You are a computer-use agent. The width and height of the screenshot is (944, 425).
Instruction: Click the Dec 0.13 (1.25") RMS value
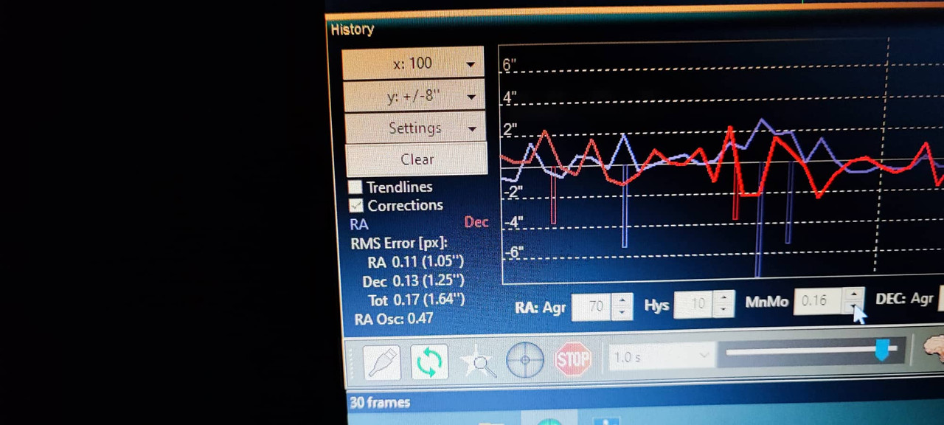point(413,280)
